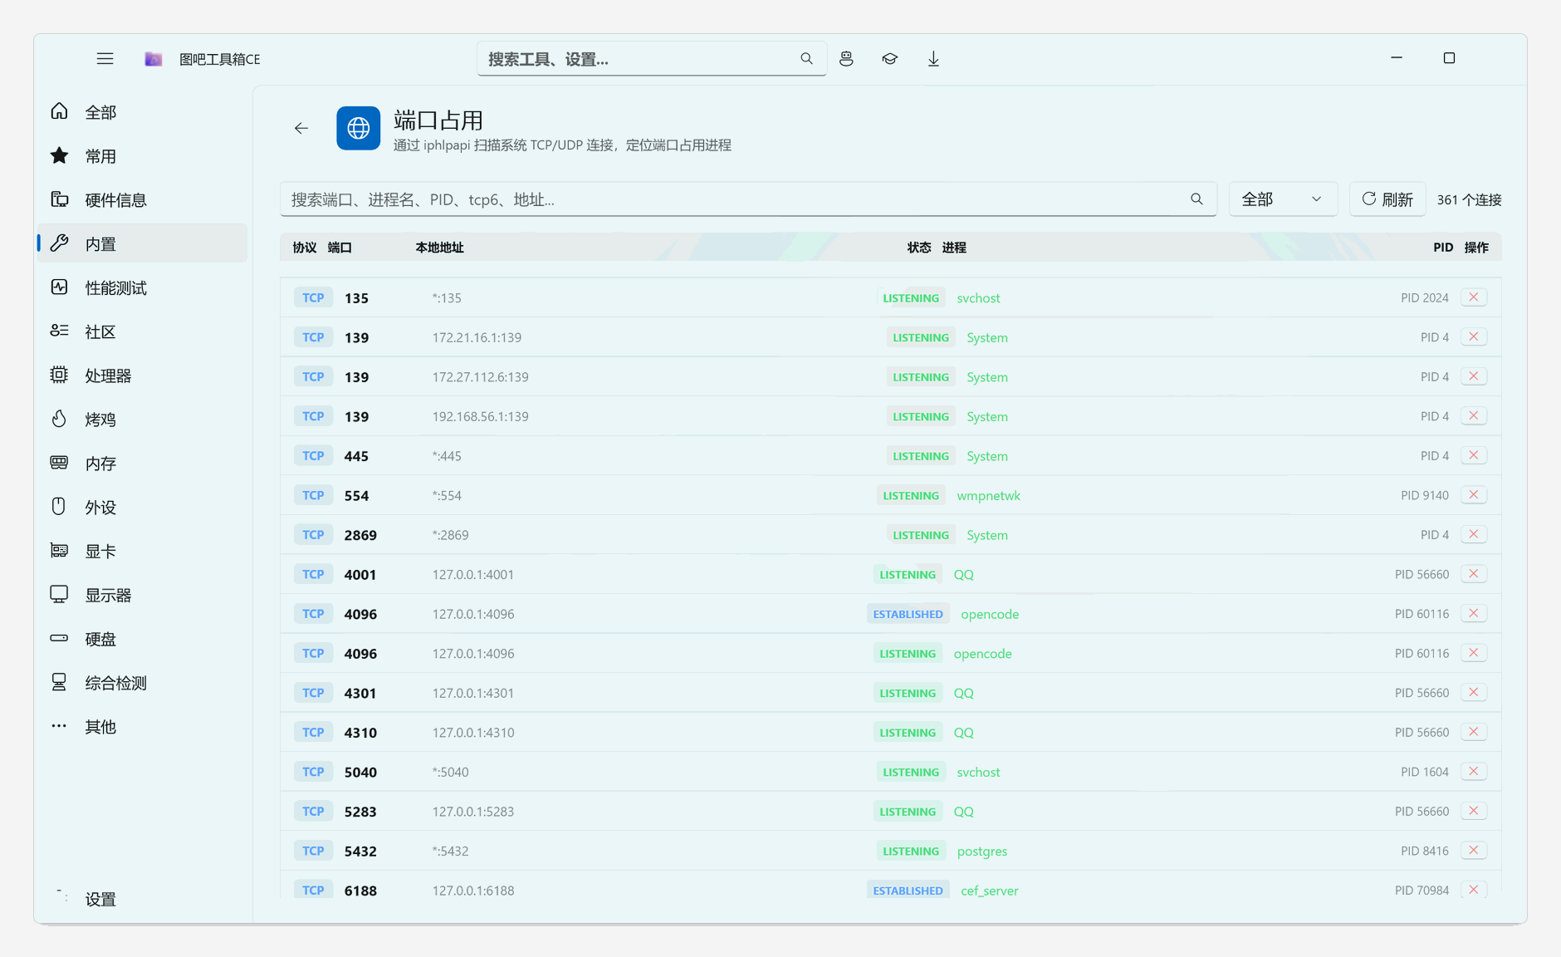Click the magnifier in the port search field
This screenshot has width=1561, height=957.
(1196, 199)
